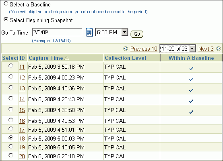Go to Next 3 snapshots

click(x=206, y=49)
